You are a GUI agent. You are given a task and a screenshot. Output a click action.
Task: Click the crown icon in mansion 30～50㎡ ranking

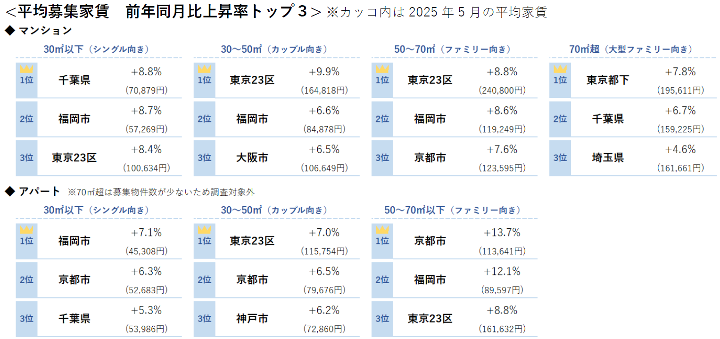tap(204, 70)
